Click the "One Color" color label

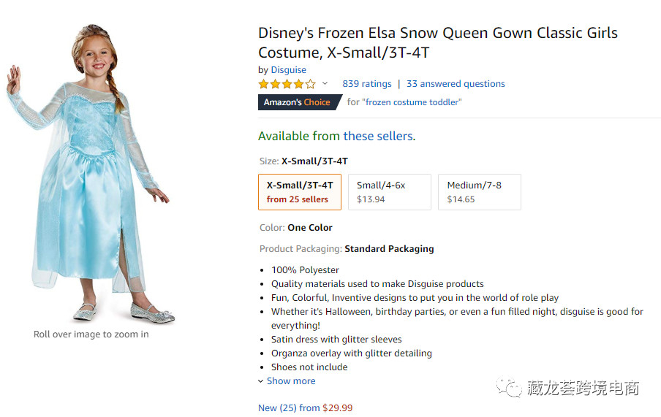[x=310, y=228]
